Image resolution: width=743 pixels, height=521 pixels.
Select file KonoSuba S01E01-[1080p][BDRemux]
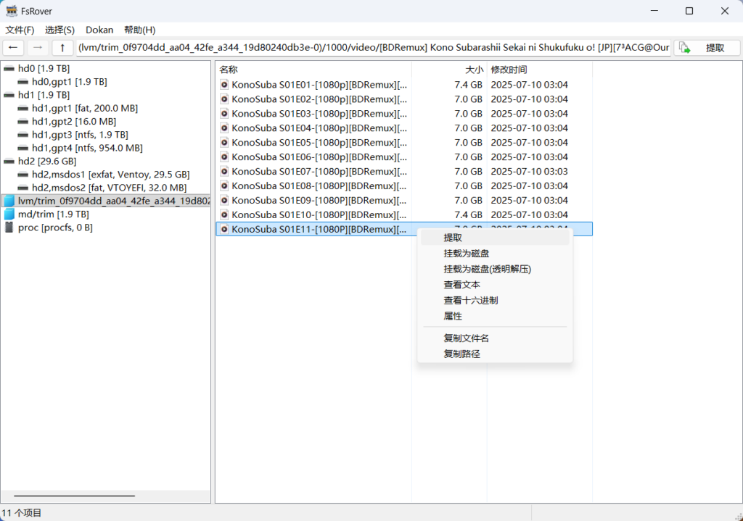(319, 85)
